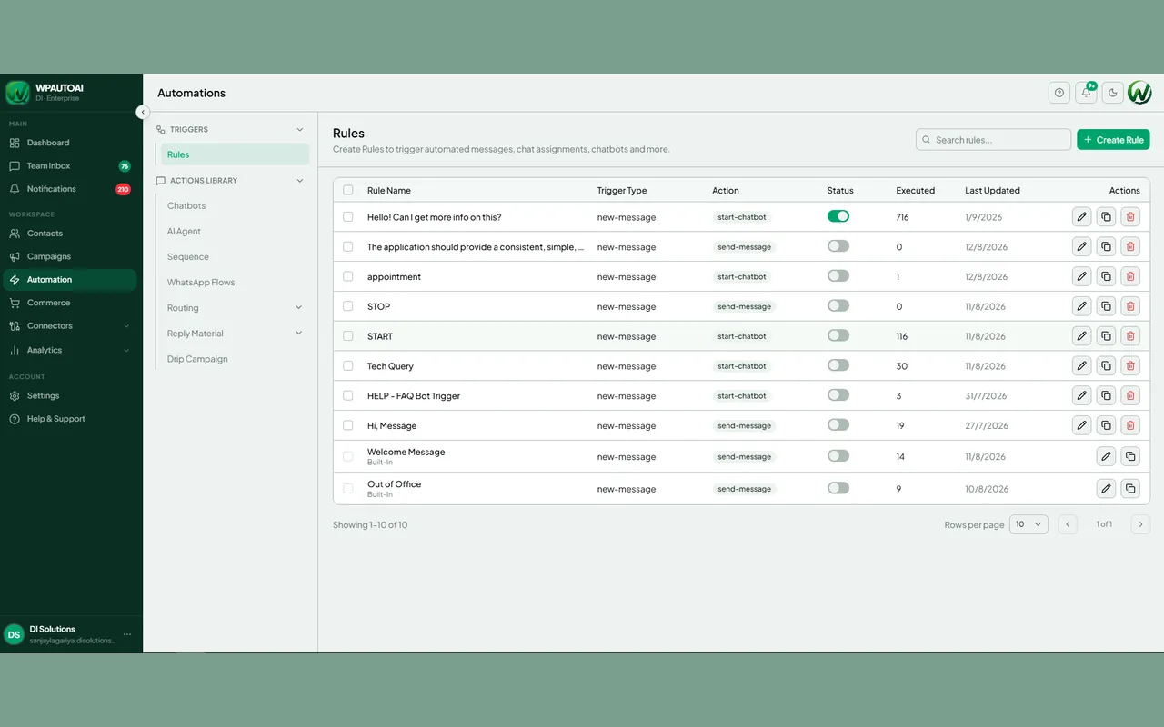Viewport: 1164px width, 727px height.
Task: Enable the appointment rule toggle
Action: pos(838,276)
